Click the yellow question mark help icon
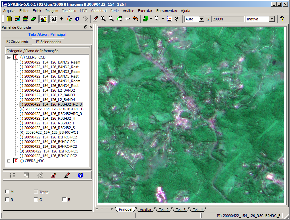 282,19
